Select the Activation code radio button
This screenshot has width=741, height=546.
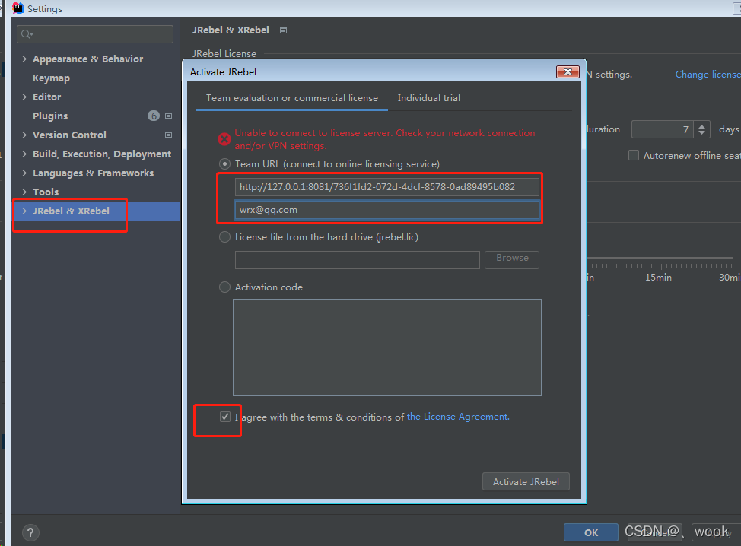point(225,287)
